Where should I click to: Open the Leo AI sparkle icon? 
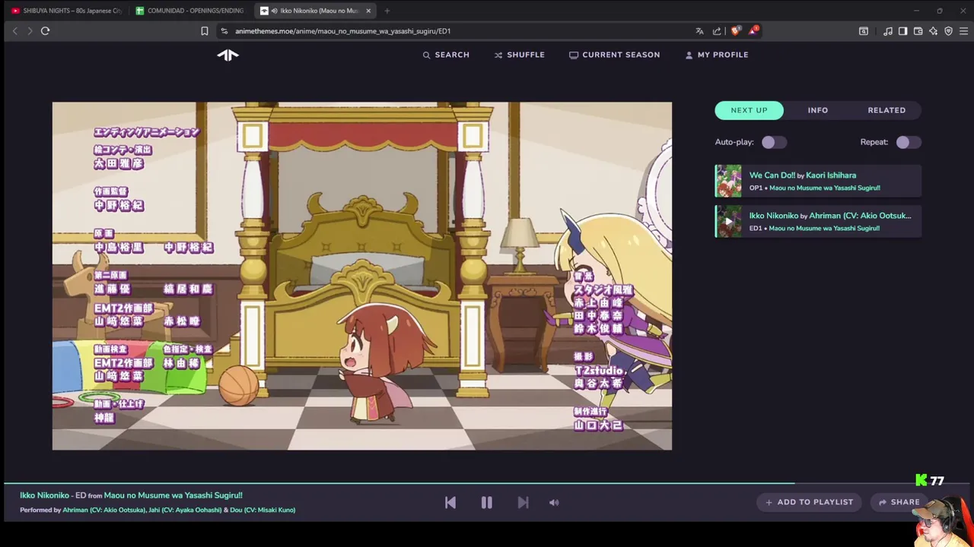[933, 31]
